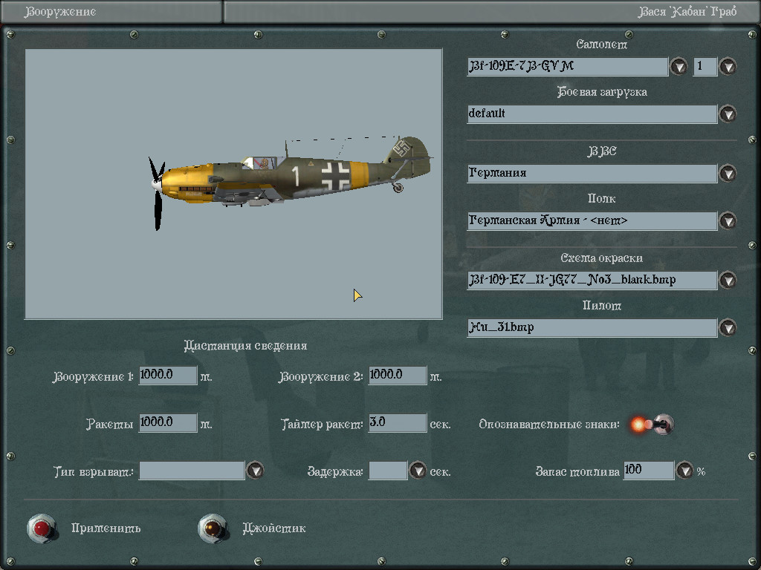Click the Hu_31.bmp pilot skin field

(x=592, y=327)
